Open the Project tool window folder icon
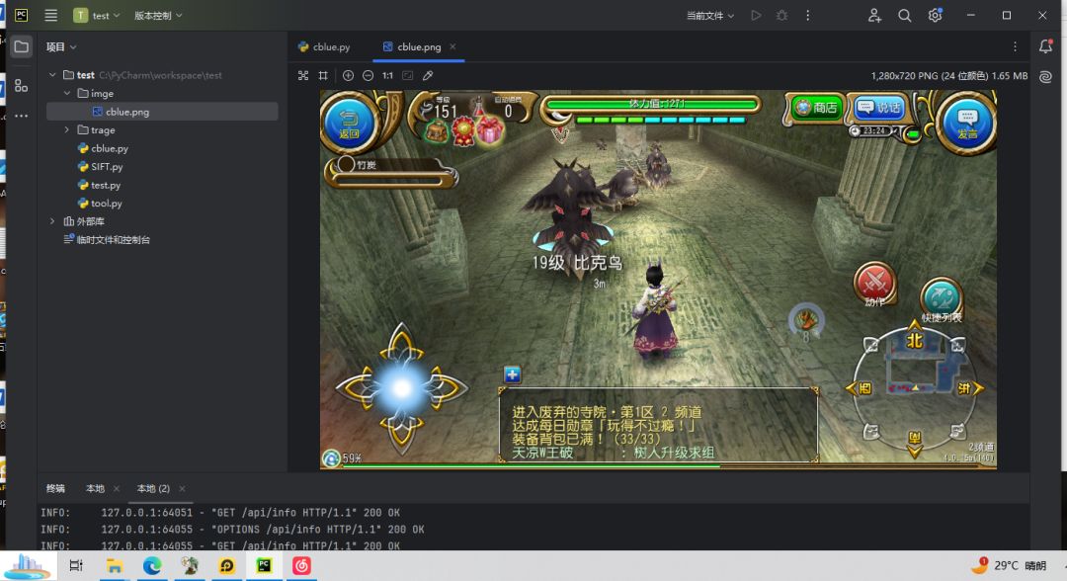Screen dimensions: 1067x581 [21, 47]
